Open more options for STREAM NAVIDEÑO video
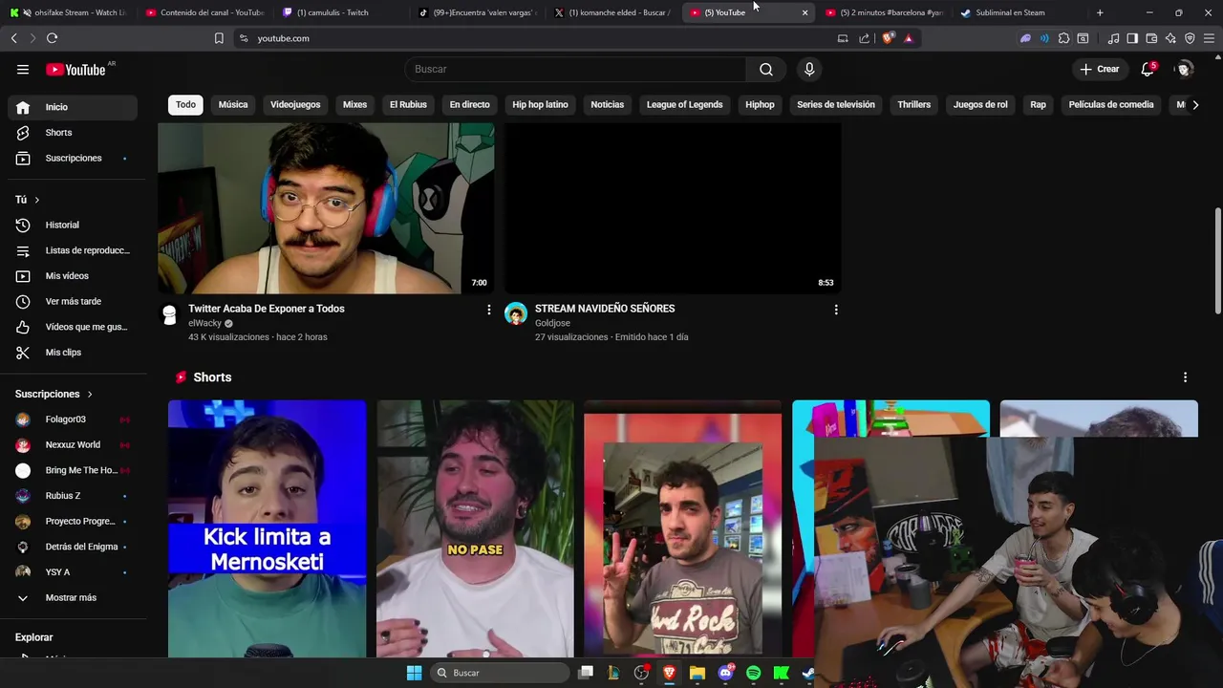Image resolution: width=1223 pixels, height=688 pixels. (836, 310)
